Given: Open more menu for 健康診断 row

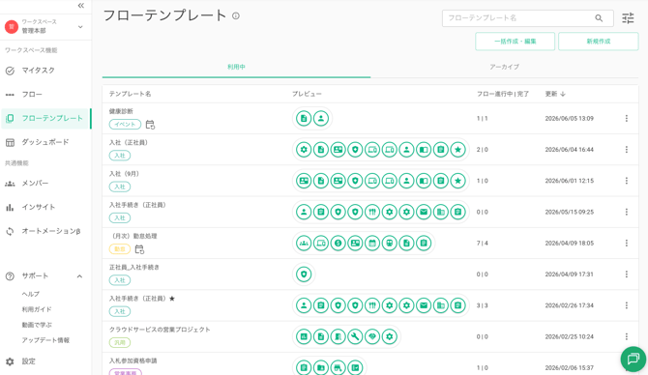Looking at the screenshot, I should coord(627,119).
